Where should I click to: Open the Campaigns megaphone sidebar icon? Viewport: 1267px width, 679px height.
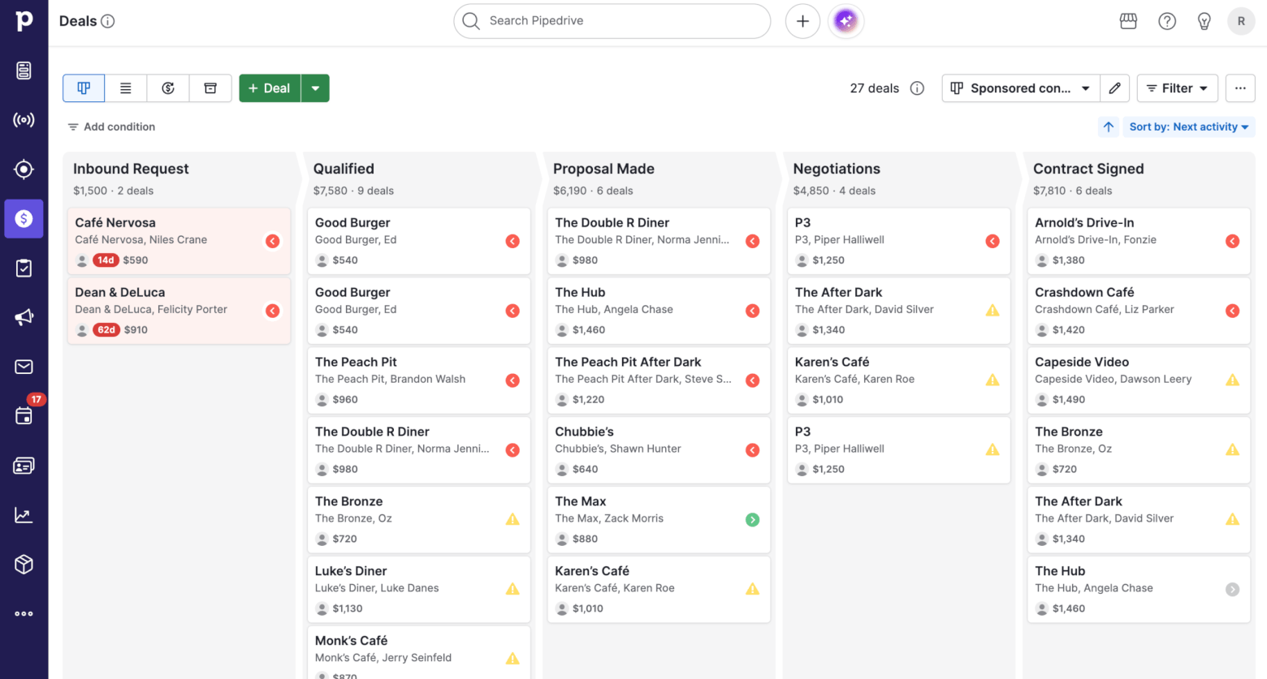click(x=24, y=317)
